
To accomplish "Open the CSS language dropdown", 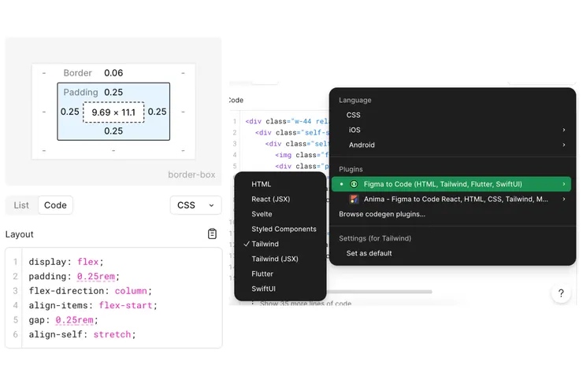I will (x=195, y=205).
